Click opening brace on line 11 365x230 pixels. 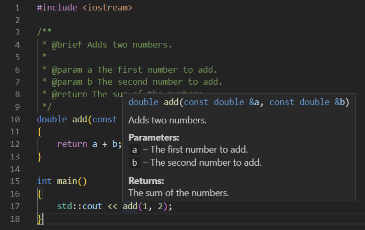coord(39,132)
